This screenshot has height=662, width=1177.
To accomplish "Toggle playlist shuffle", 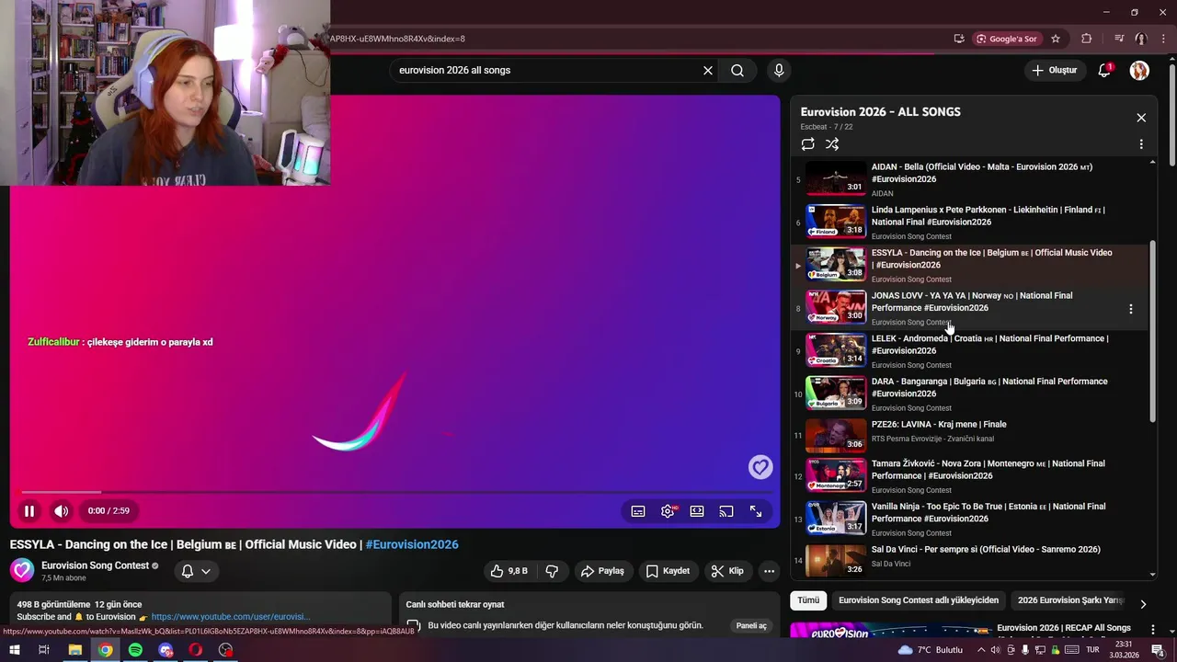I will click(x=832, y=144).
